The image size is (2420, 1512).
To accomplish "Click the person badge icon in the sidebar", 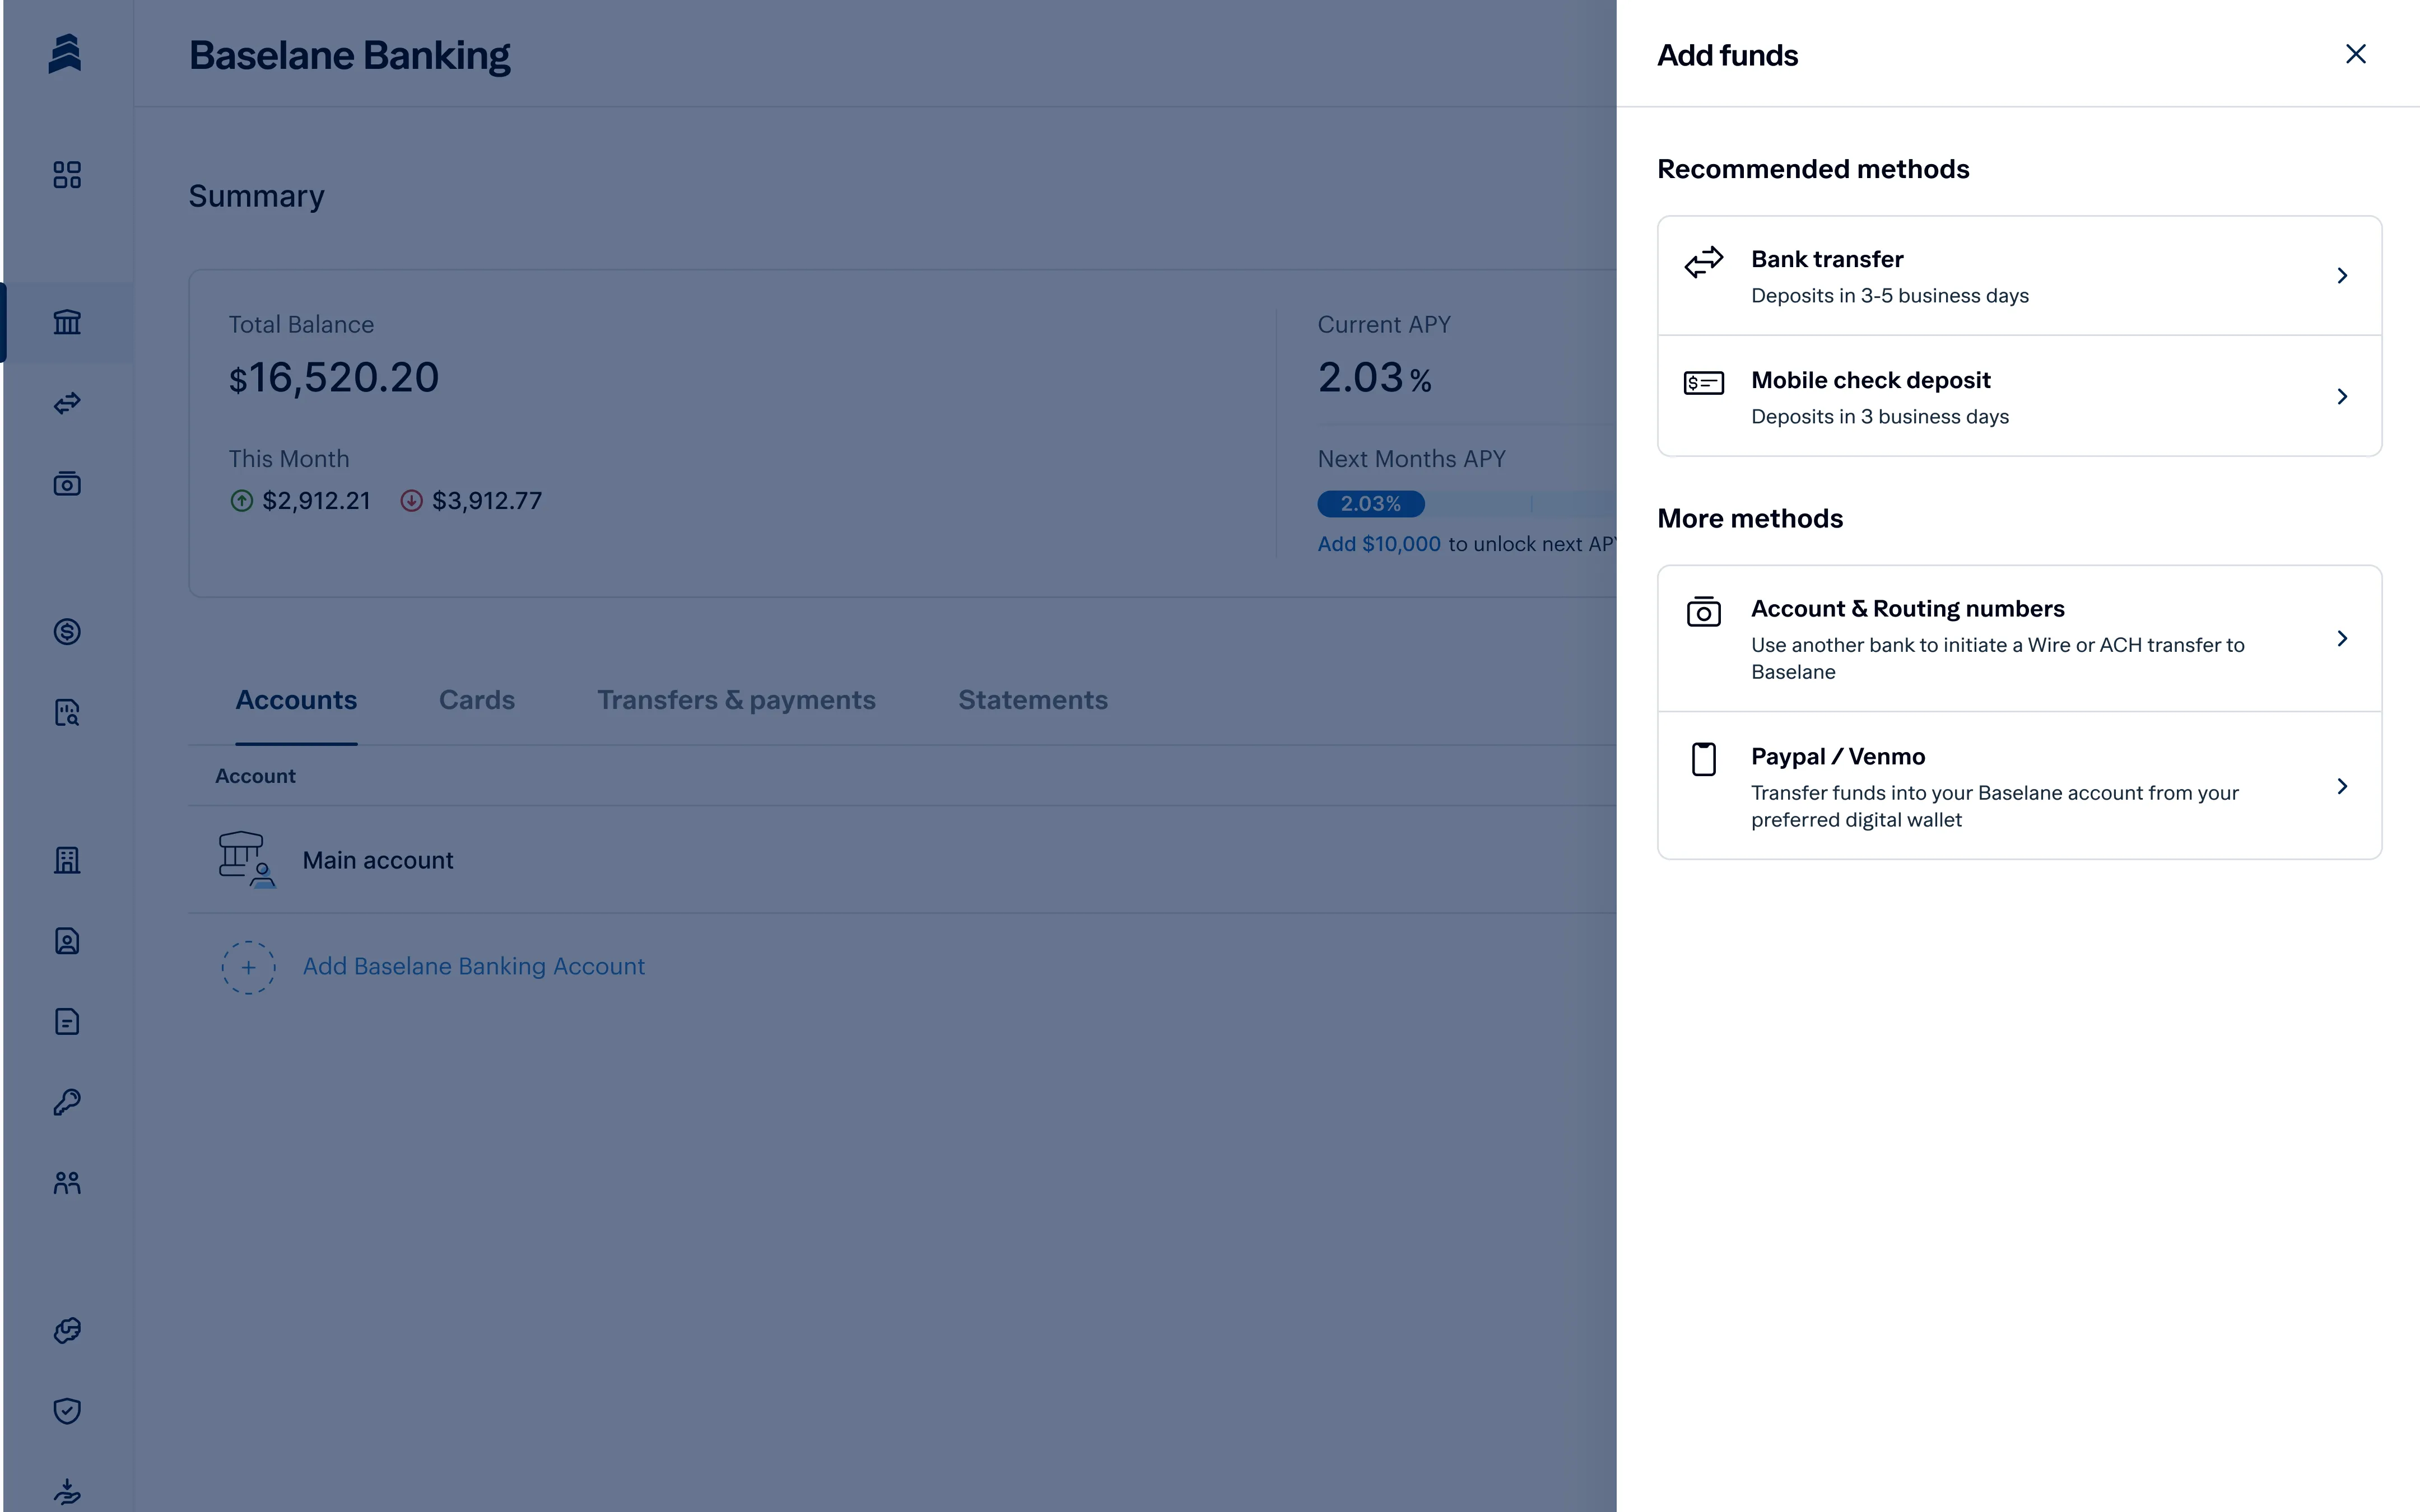I will [67, 941].
